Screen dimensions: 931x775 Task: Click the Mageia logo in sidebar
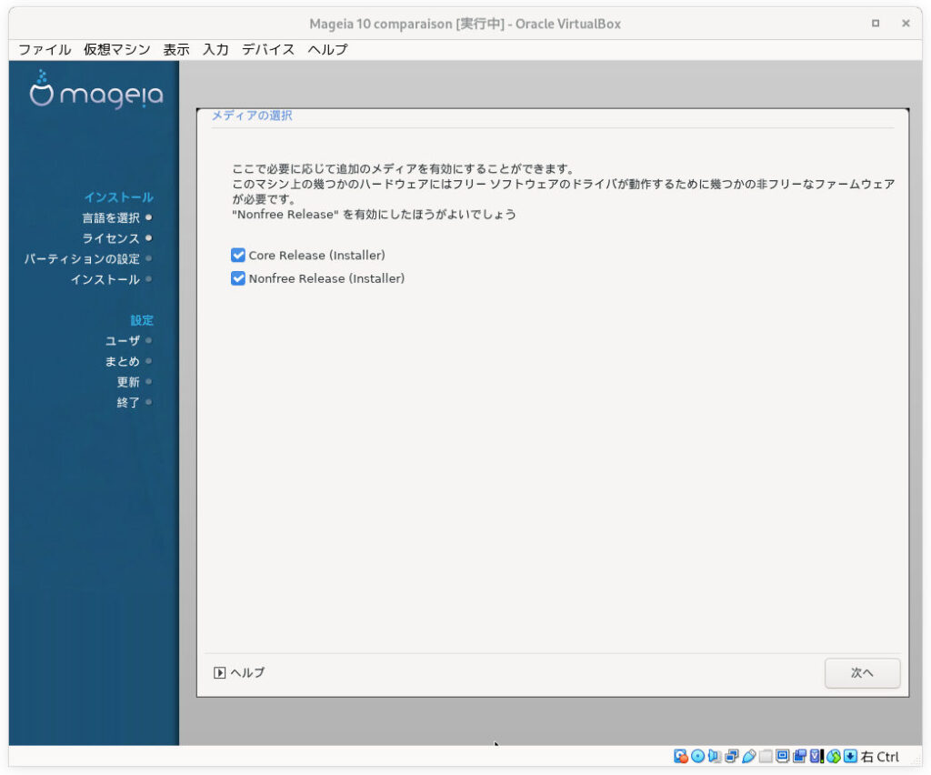[96, 90]
